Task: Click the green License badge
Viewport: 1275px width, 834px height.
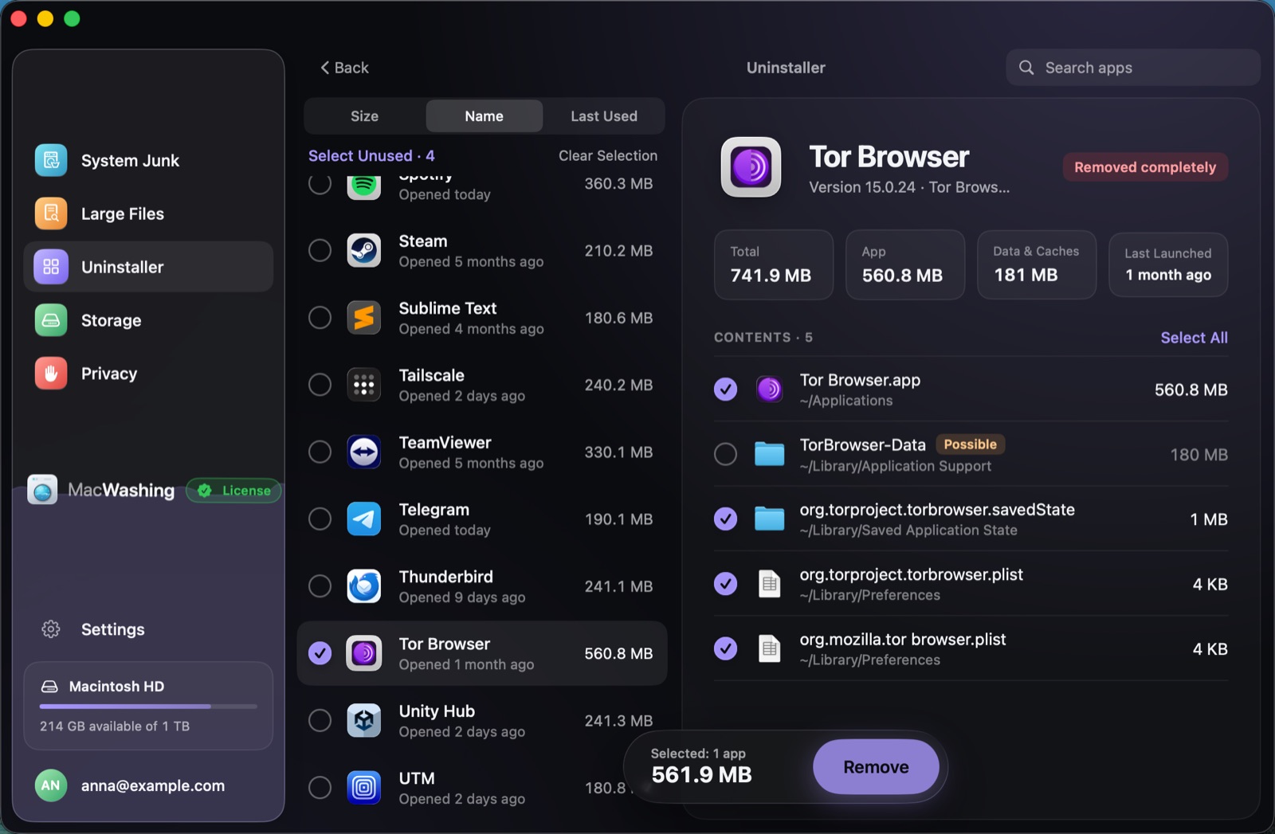Action: 233,491
